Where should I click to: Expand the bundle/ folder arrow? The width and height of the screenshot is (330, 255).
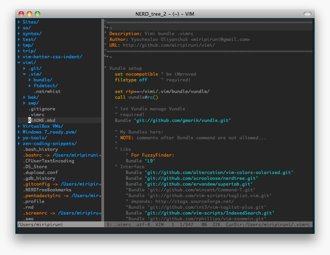(x=30, y=80)
